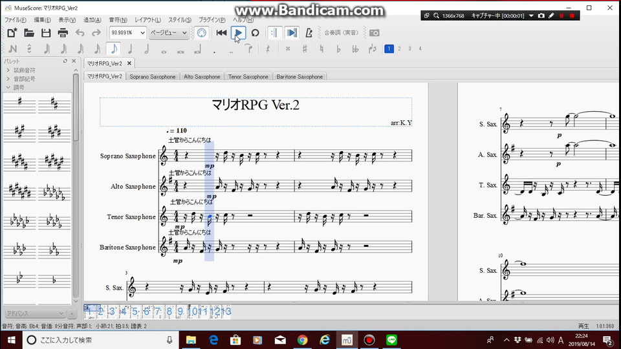Select voice 1
Viewport: 621px width, 349px height.
[x=389, y=48]
